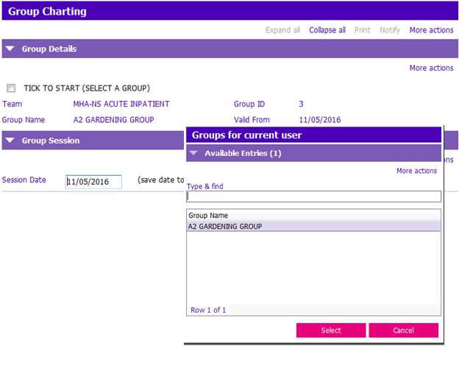Click Expand all link
The width and height of the screenshot is (459, 365).
282,30
